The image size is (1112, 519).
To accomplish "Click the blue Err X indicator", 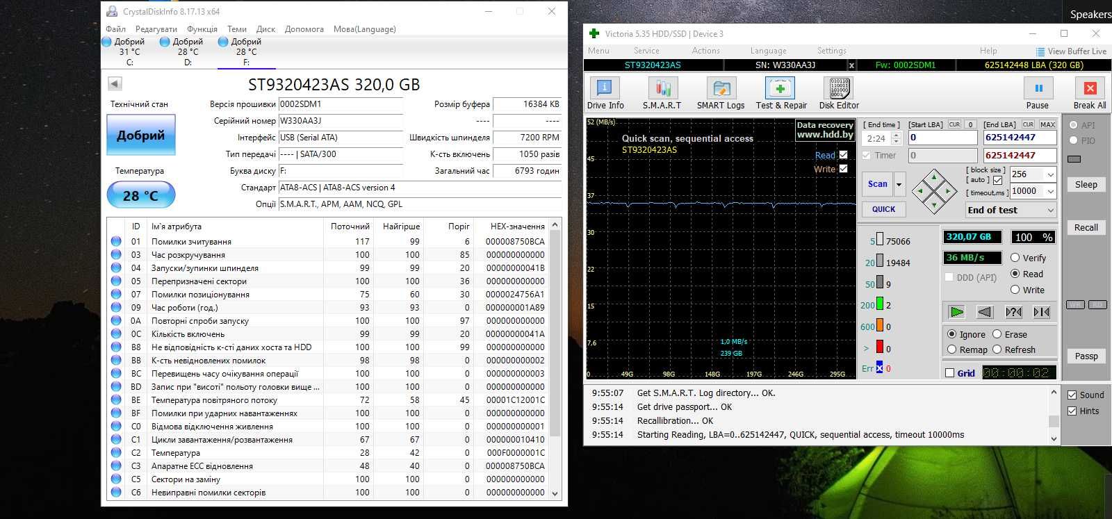I will click(x=880, y=368).
